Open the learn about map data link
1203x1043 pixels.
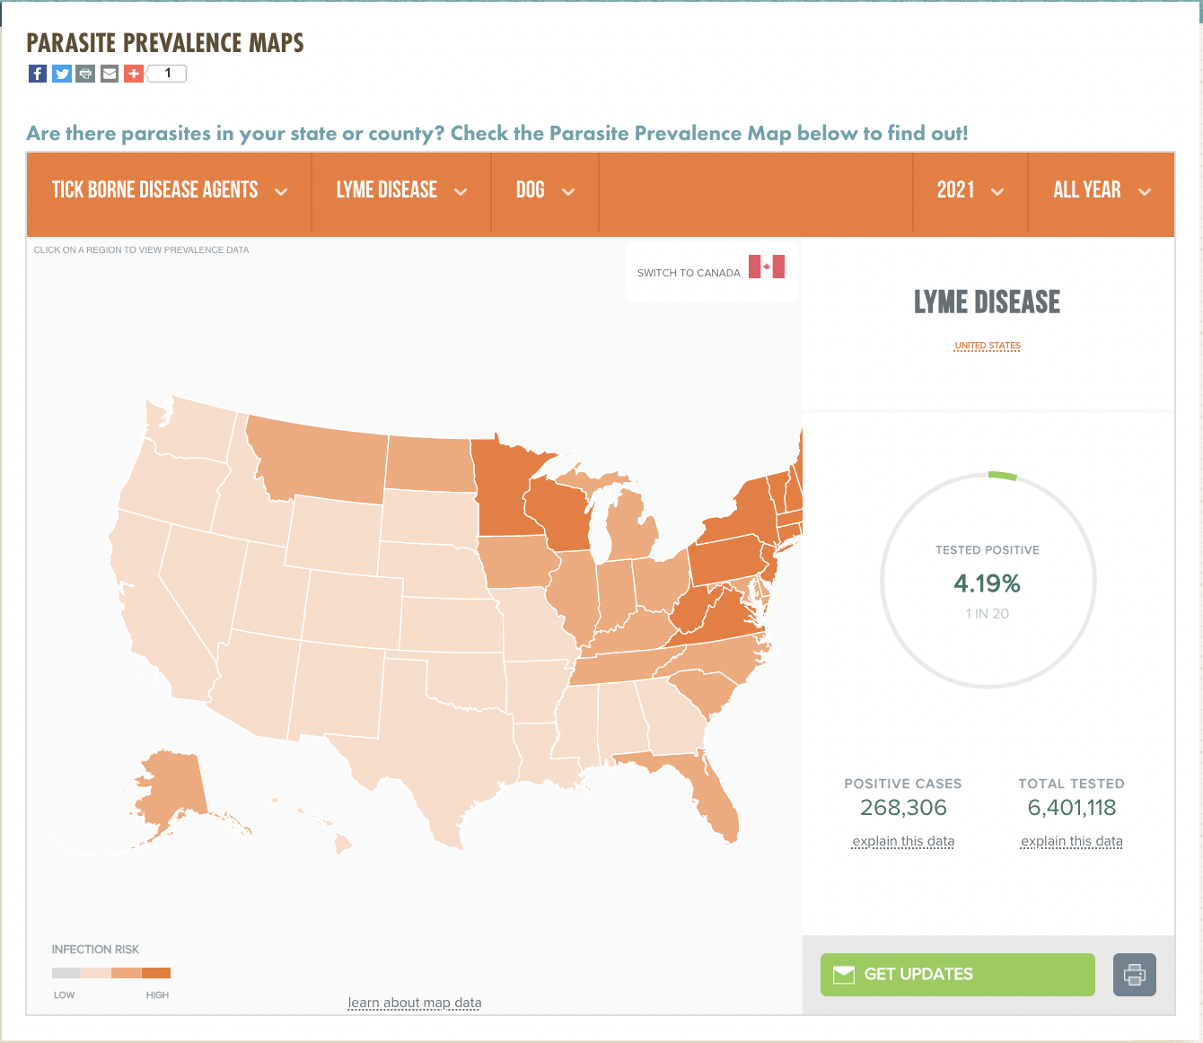pyautogui.click(x=415, y=1003)
